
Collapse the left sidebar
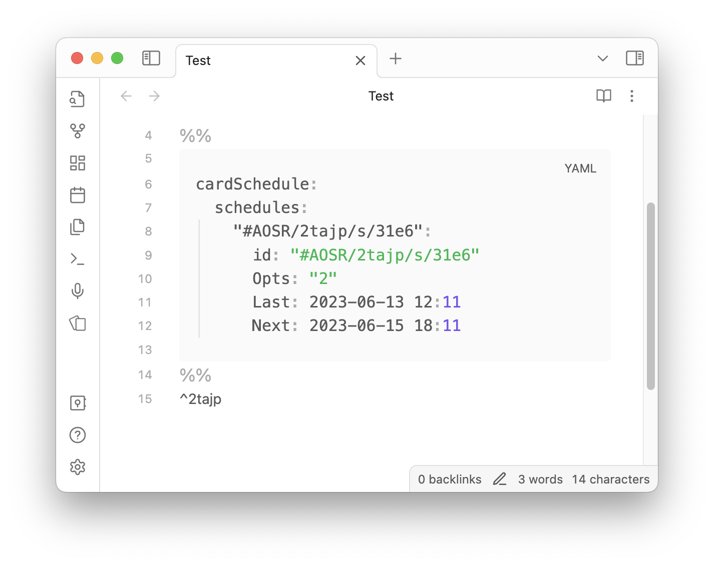[x=151, y=58]
